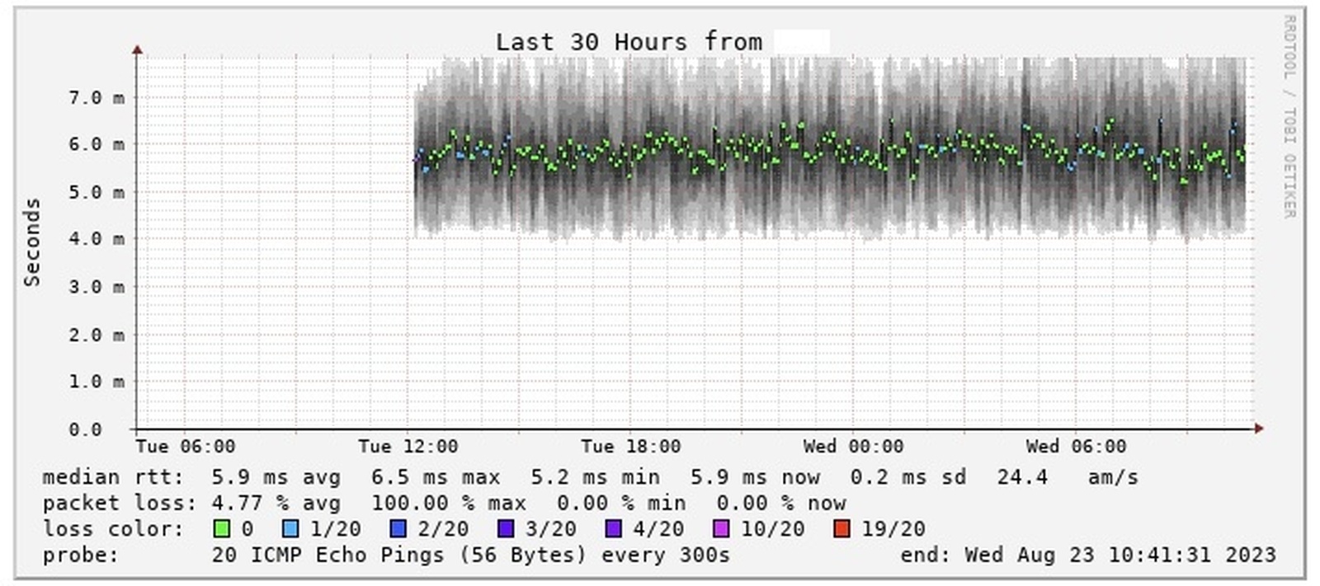
Task: Click the 'loss color:' label
Action: pyautogui.click(x=113, y=528)
